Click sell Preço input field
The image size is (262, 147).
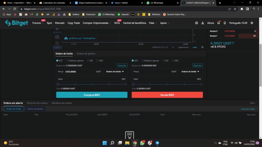tap(155, 72)
